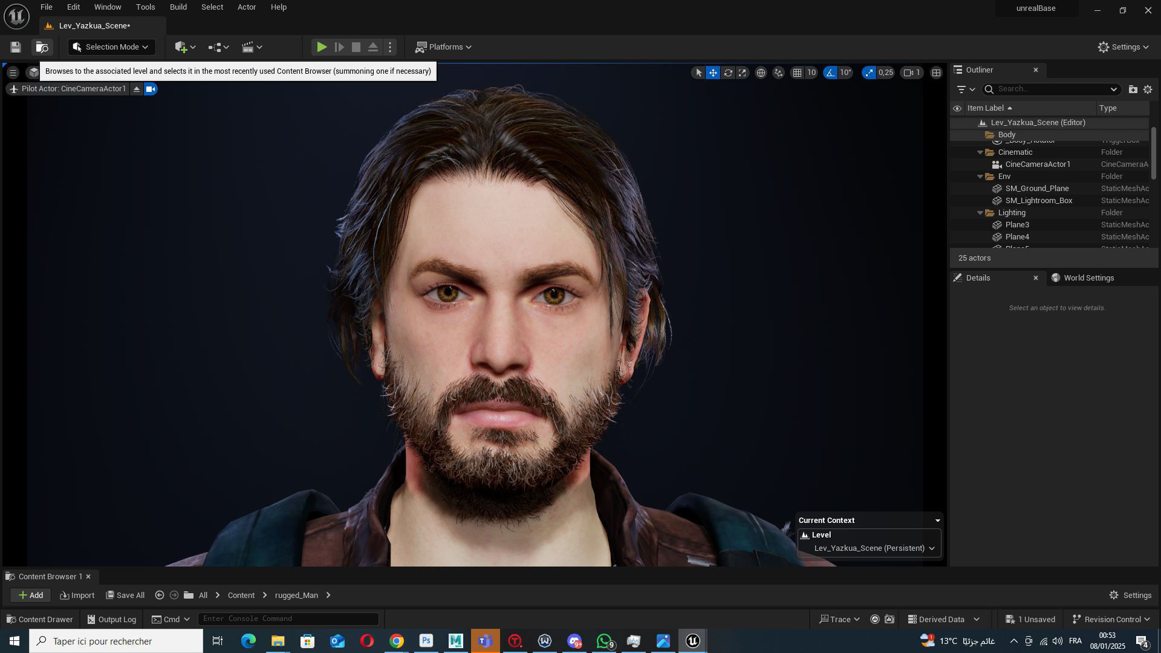Screen dimensions: 1161x653
Task: Open the Content Drawer
Action: point(40,620)
